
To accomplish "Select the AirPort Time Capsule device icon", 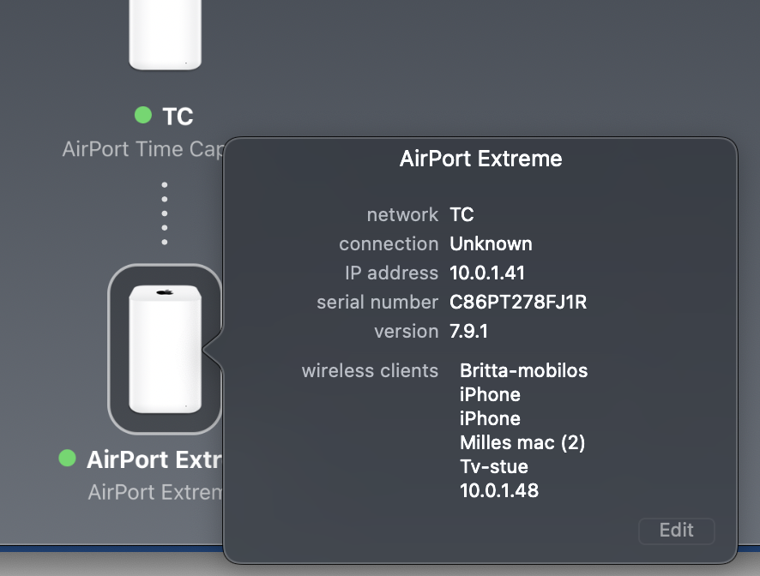I will coord(165,34).
